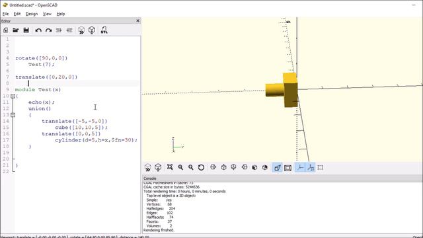
Task: Open a file using the folder icon
Action: [x=16, y=30]
